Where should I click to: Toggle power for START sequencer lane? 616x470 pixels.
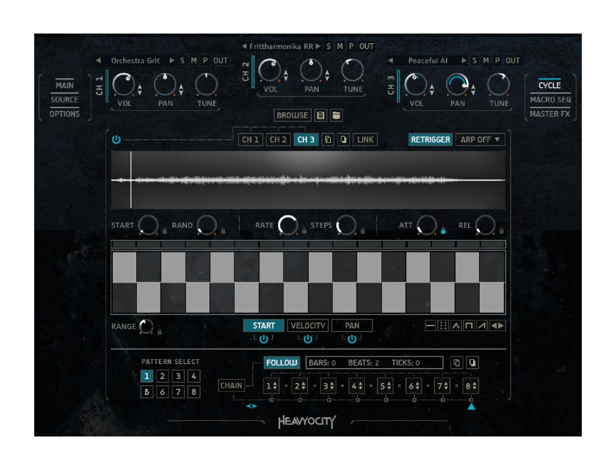click(264, 339)
